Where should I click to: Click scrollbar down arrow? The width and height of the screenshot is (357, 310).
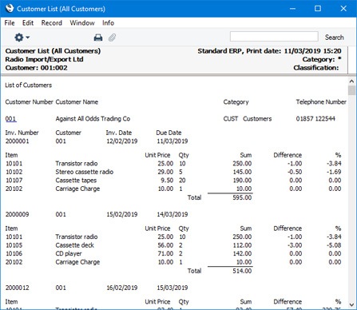tap(351, 304)
